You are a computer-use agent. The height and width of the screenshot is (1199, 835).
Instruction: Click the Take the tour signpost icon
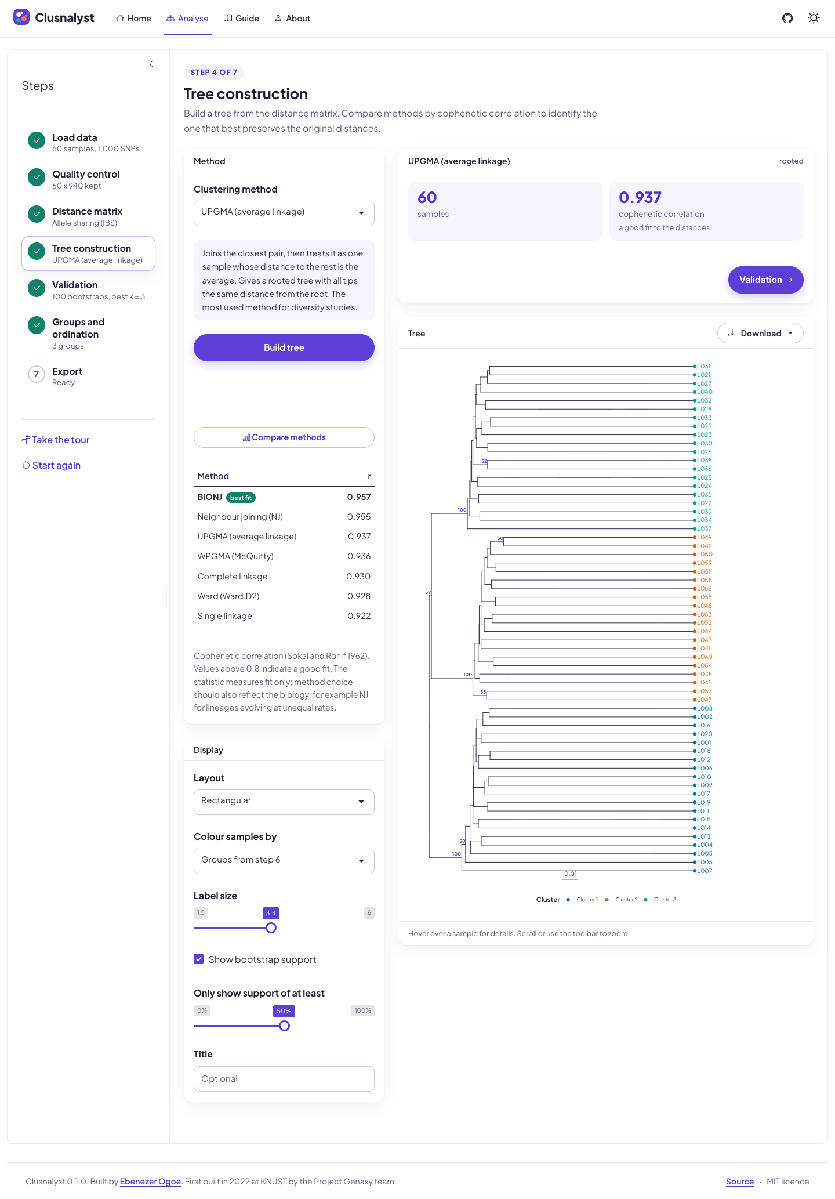click(x=26, y=440)
